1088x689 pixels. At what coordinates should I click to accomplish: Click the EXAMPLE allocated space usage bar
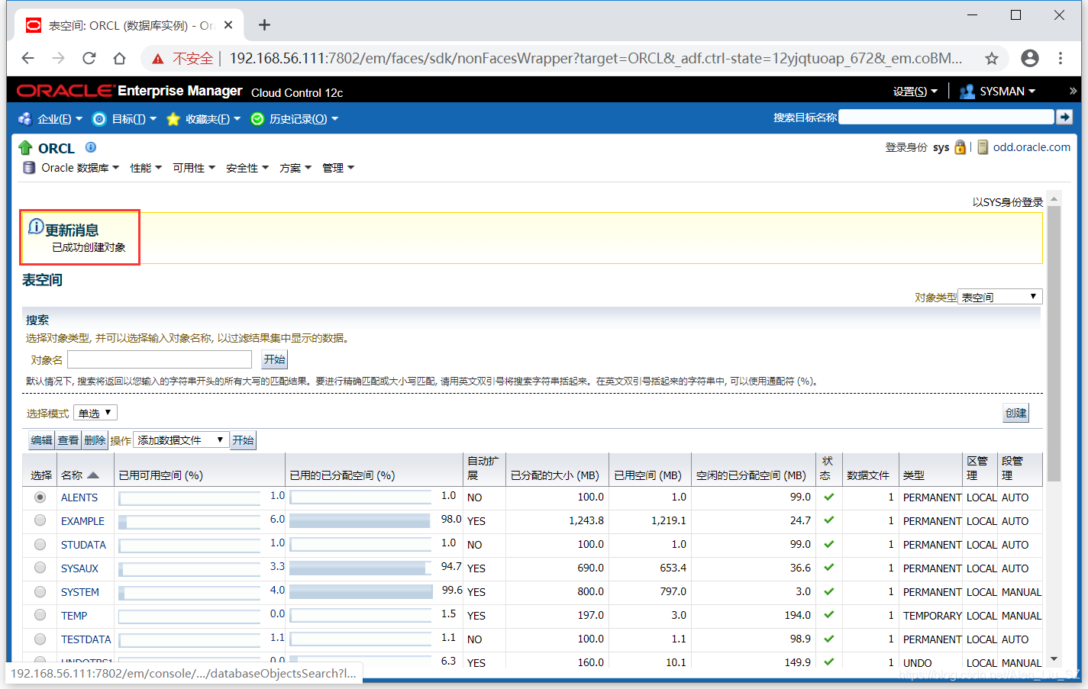(x=360, y=521)
